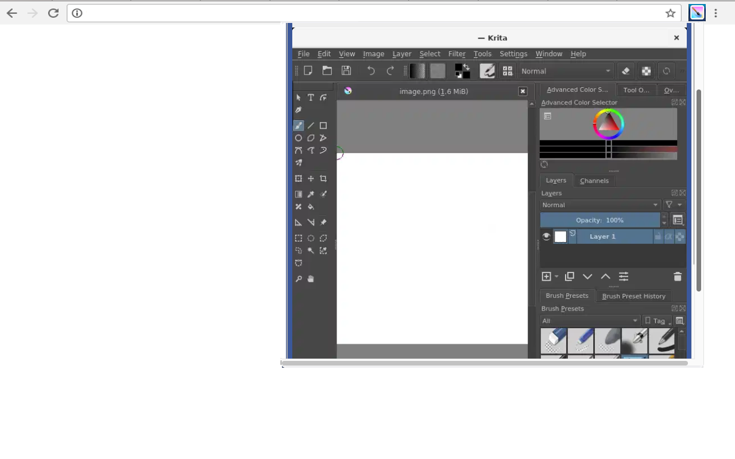The image size is (735, 459).
Task: Switch to the Channels tab
Action: [594, 180]
